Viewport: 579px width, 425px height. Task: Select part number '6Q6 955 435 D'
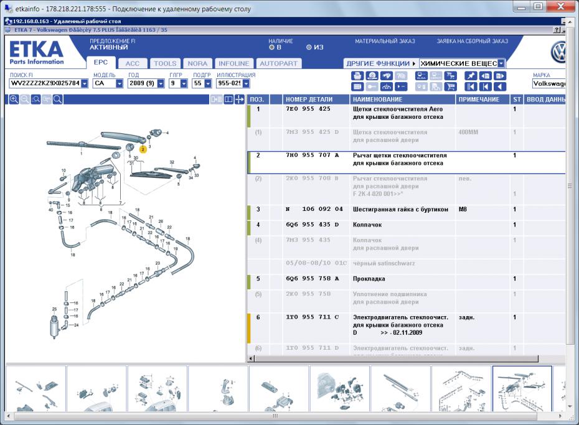click(312, 225)
